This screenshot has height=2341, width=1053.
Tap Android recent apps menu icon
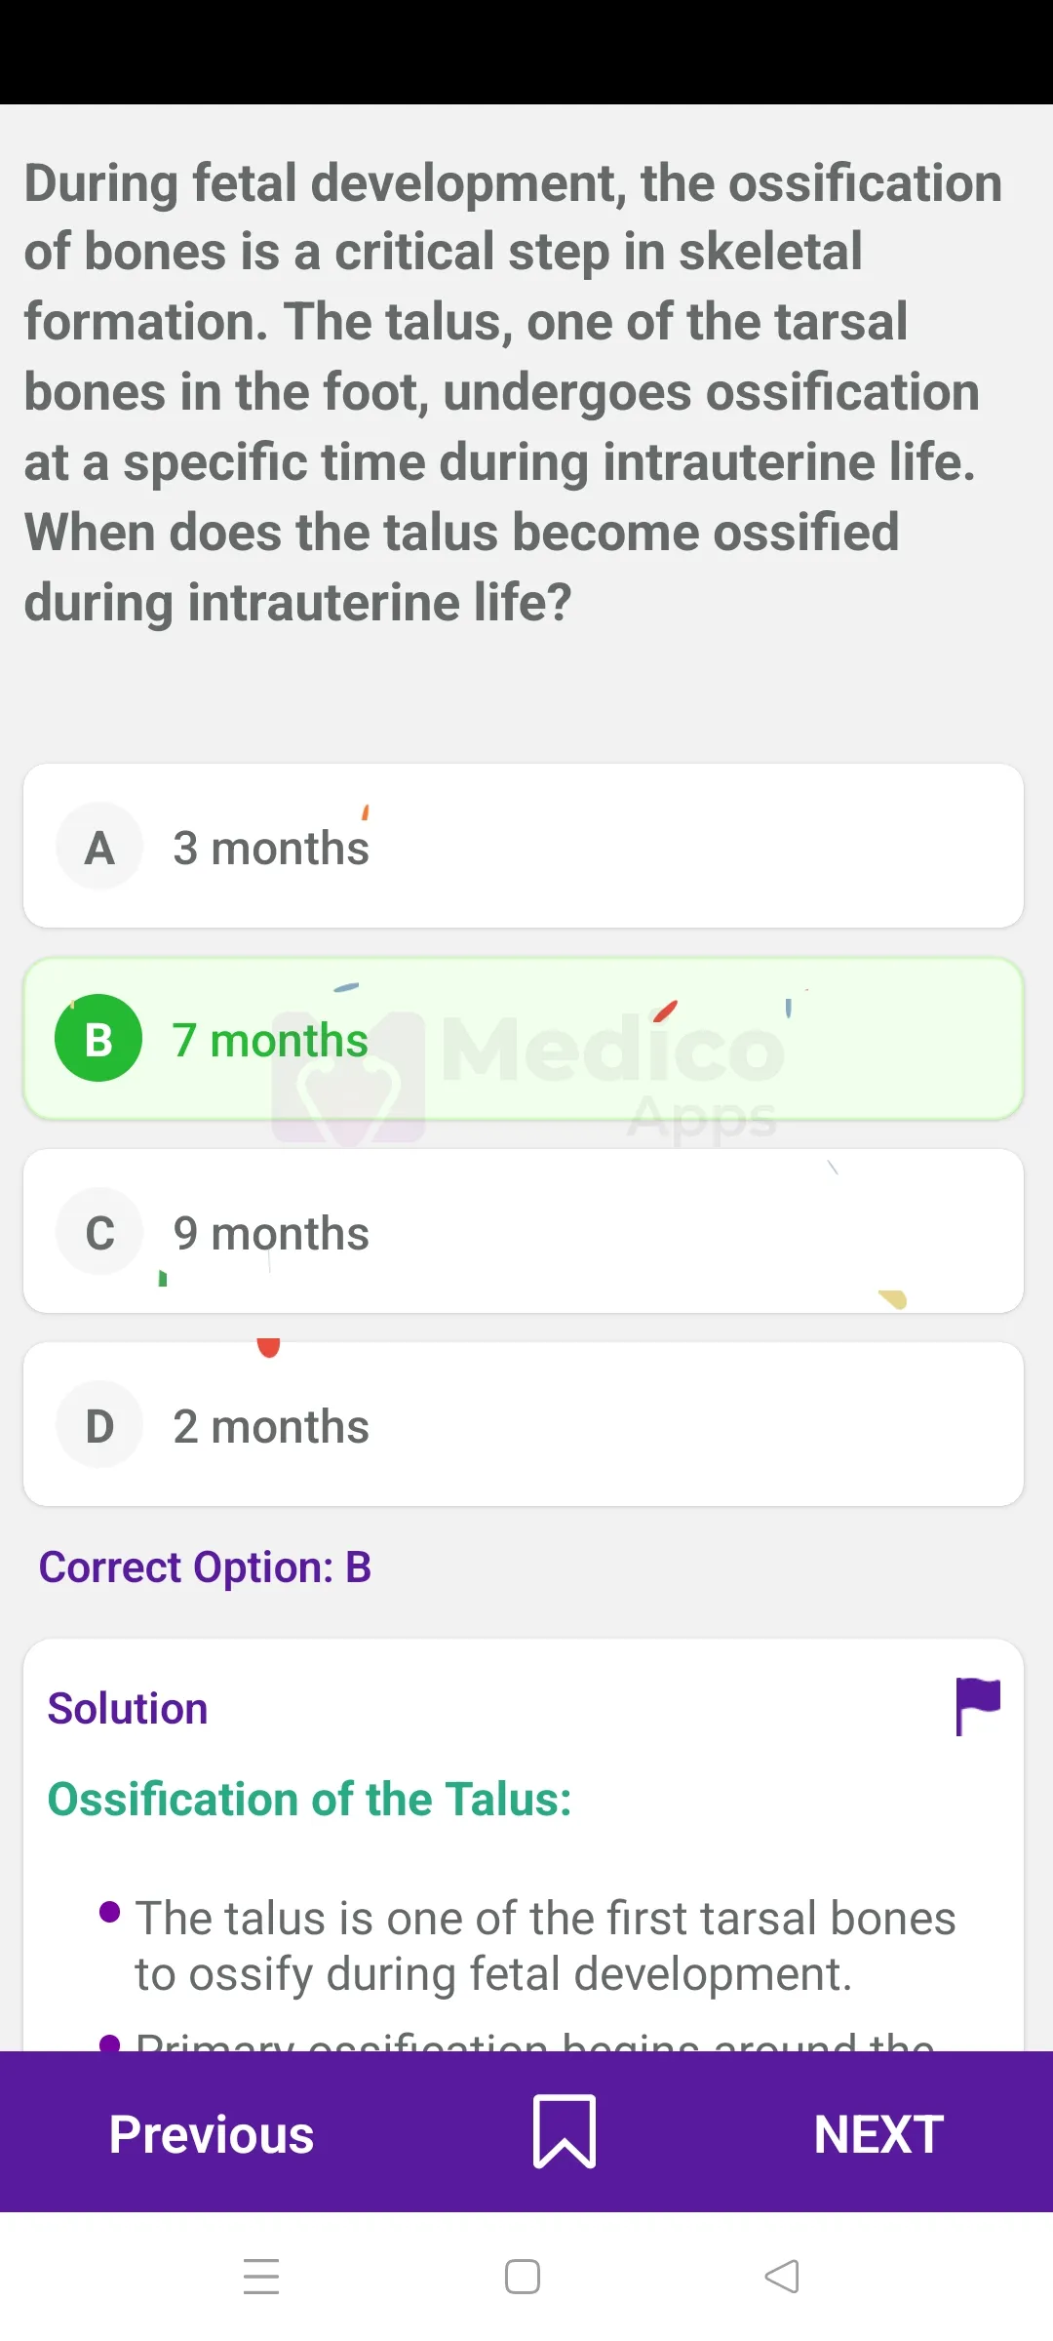pos(261,2276)
